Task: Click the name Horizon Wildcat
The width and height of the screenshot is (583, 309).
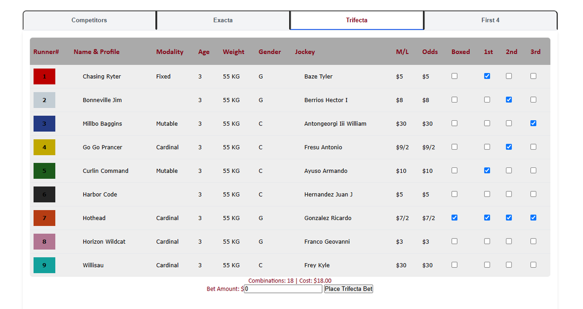Action: click(104, 242)
